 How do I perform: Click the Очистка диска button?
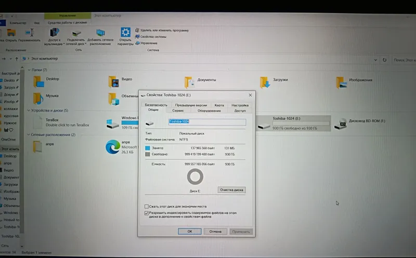click(231, 189)
